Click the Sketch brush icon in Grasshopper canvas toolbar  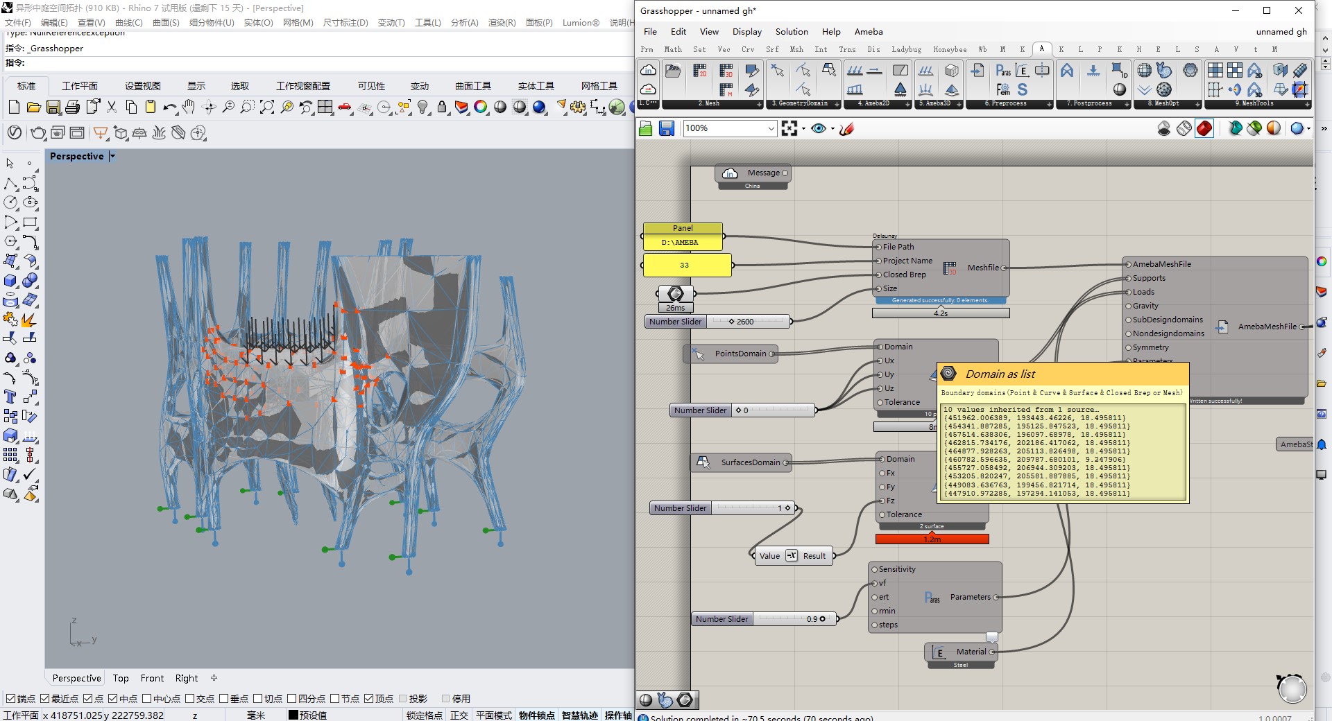point(846,128)
